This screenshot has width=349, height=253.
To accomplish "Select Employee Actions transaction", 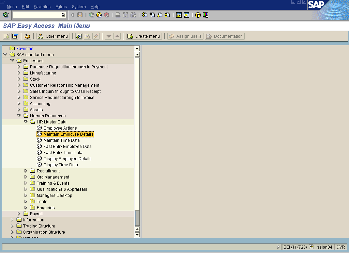I will click(x=60, y=128).
